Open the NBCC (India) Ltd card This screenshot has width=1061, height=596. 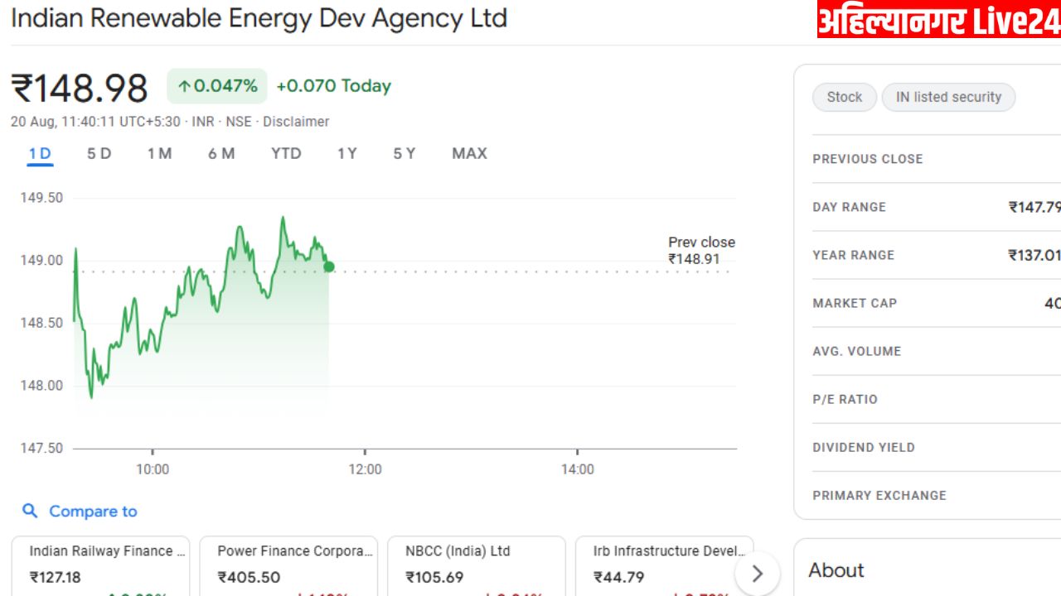pos(477,566)
